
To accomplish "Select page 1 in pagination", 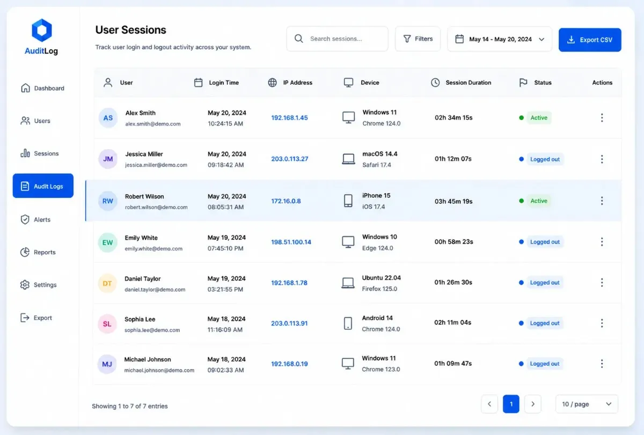I will tap(511, 404).
